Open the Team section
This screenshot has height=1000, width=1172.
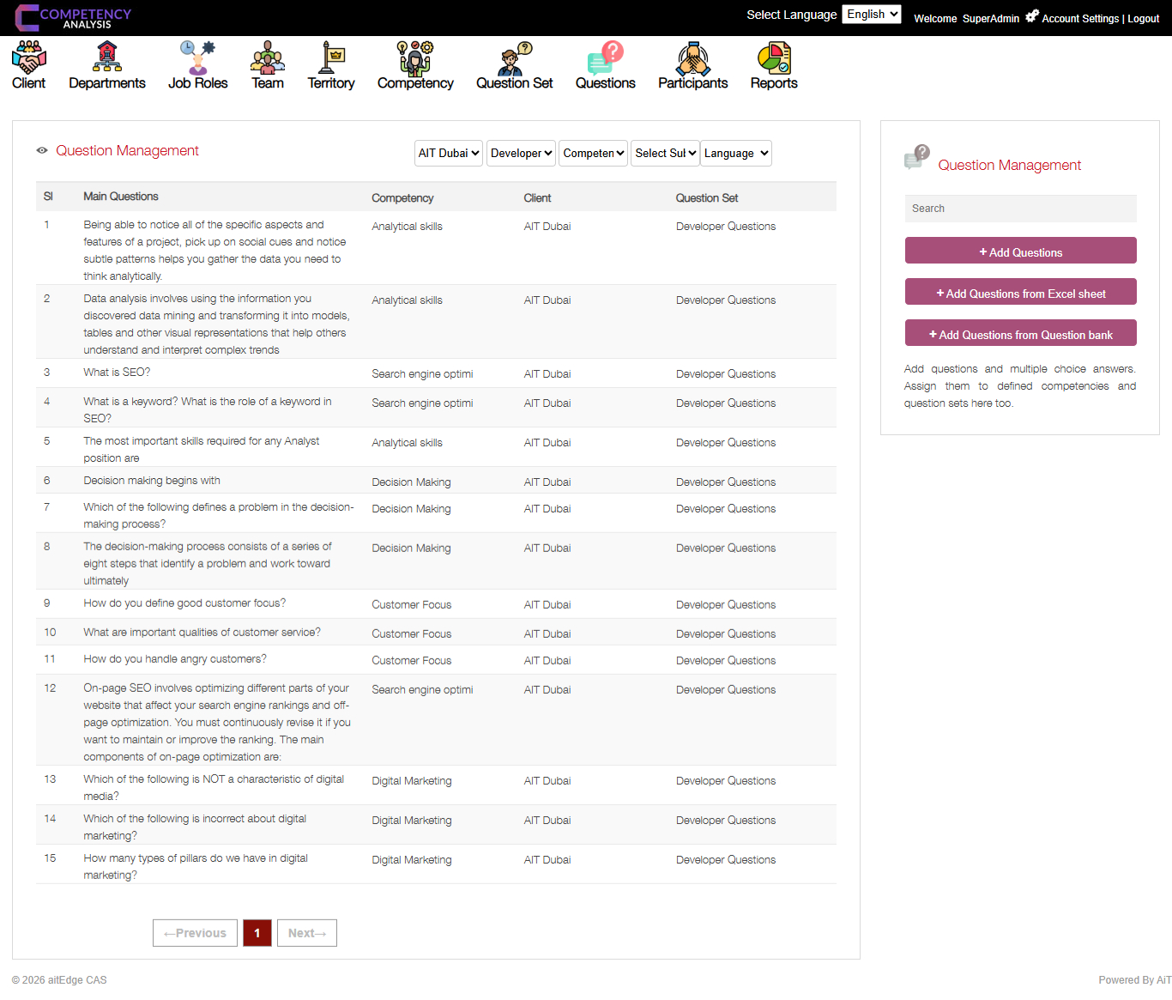click(267, 64)
